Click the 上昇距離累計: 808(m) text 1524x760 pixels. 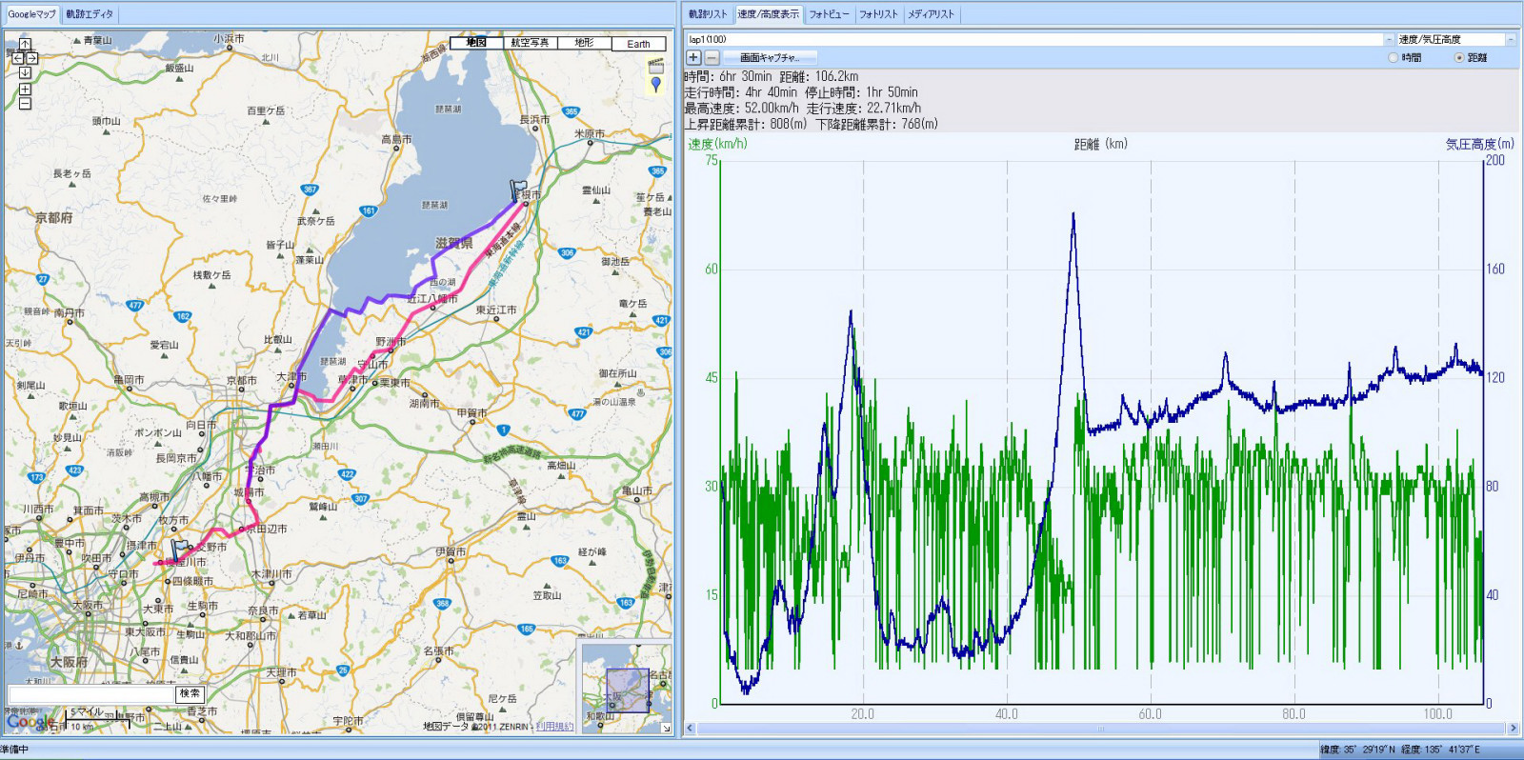[x=745, y=124]
